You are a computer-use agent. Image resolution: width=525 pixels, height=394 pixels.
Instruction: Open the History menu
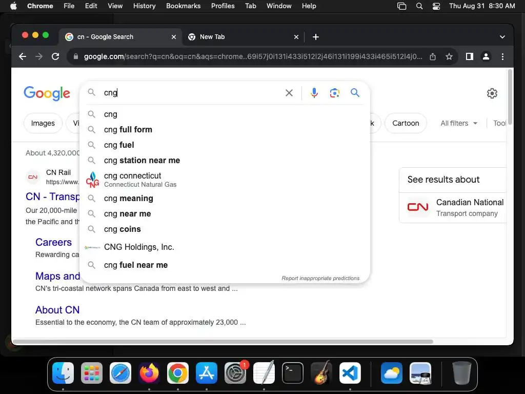(x=144, y=6)
